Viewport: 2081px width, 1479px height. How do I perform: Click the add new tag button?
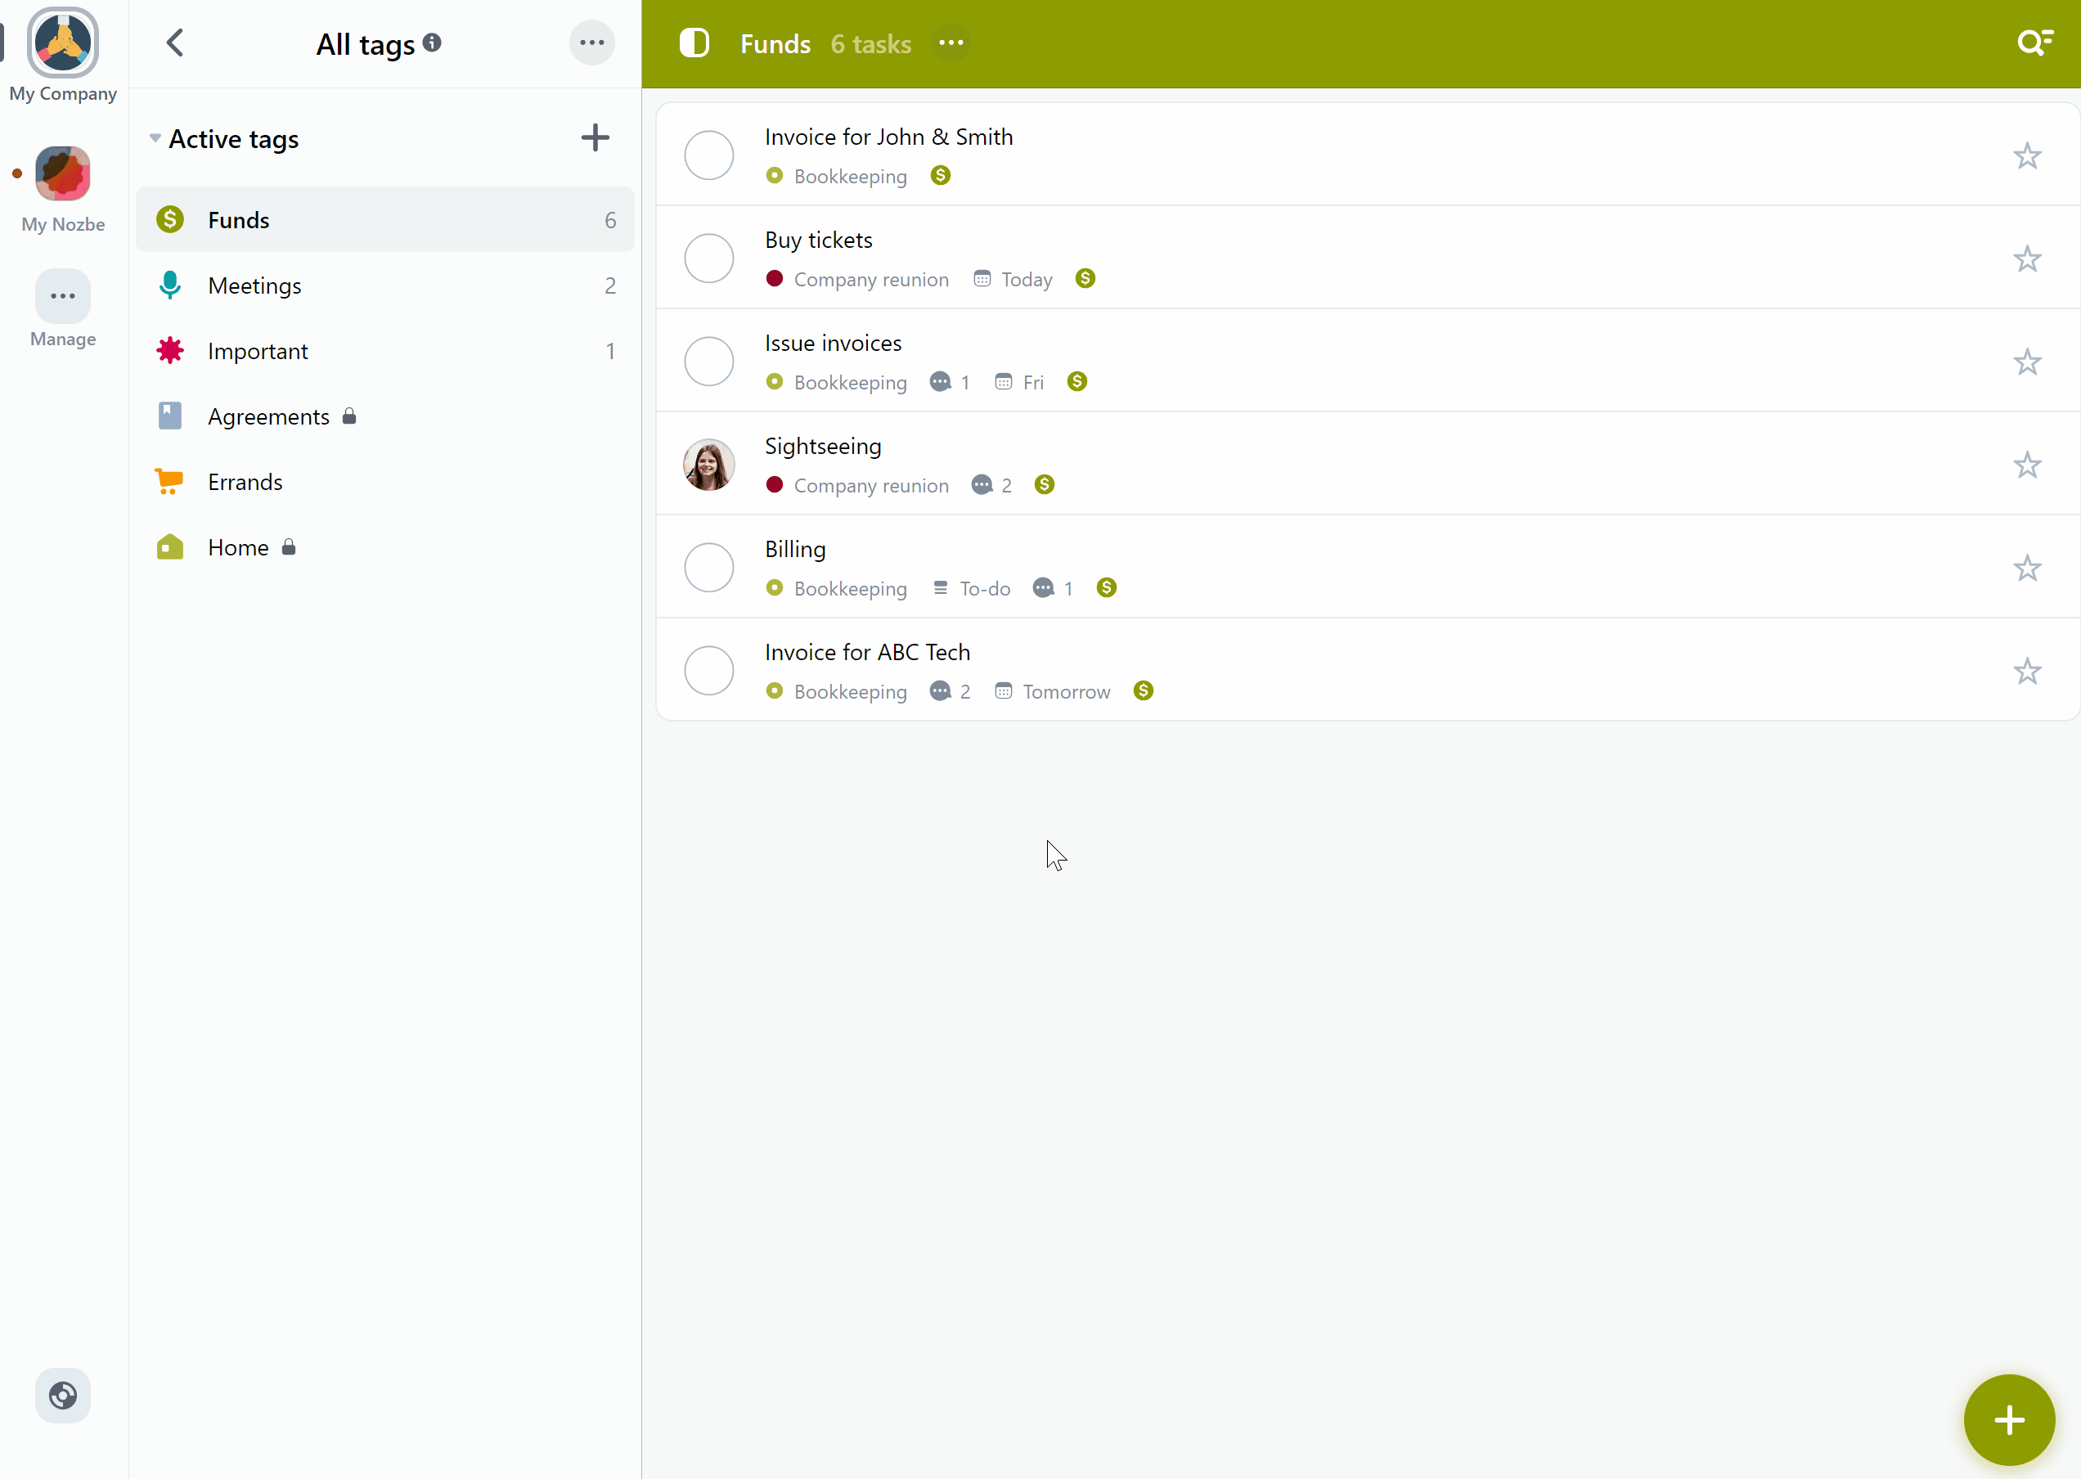(x=594, y=137)
